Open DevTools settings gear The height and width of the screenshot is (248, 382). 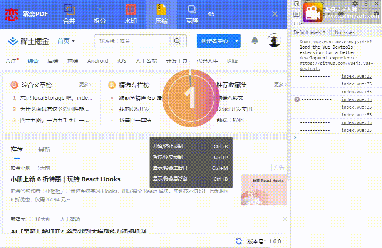(355, 3)
